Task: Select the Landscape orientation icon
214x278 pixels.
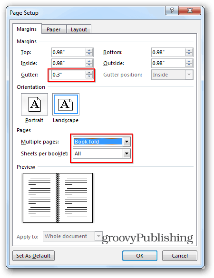Action: coord(66,104)
